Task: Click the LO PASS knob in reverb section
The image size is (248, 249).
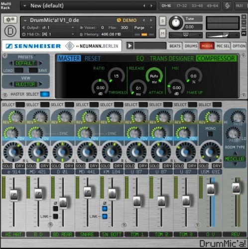Action: point(233,133)
